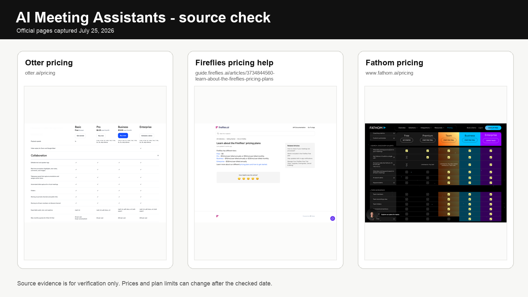The height and width of the screenshot is (297, 528).
Task: Click Otter Basic Get started button
Action: (x=80, y=136)
